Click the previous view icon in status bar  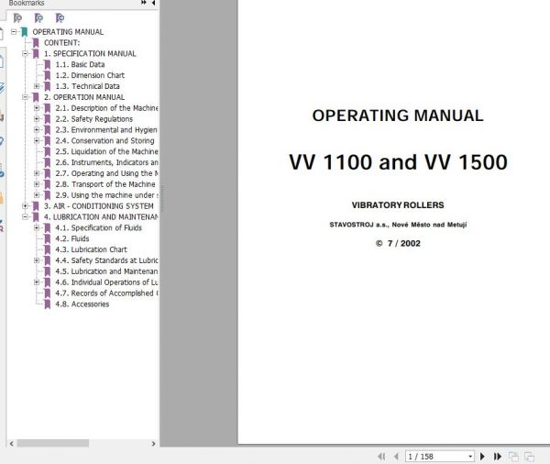click(x=513, y=457)
